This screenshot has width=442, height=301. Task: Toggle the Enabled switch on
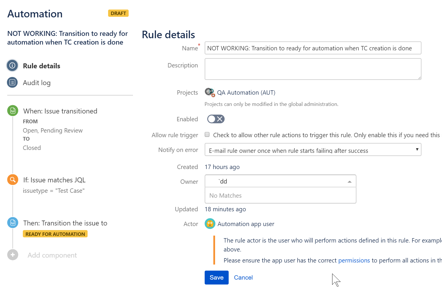216,119
